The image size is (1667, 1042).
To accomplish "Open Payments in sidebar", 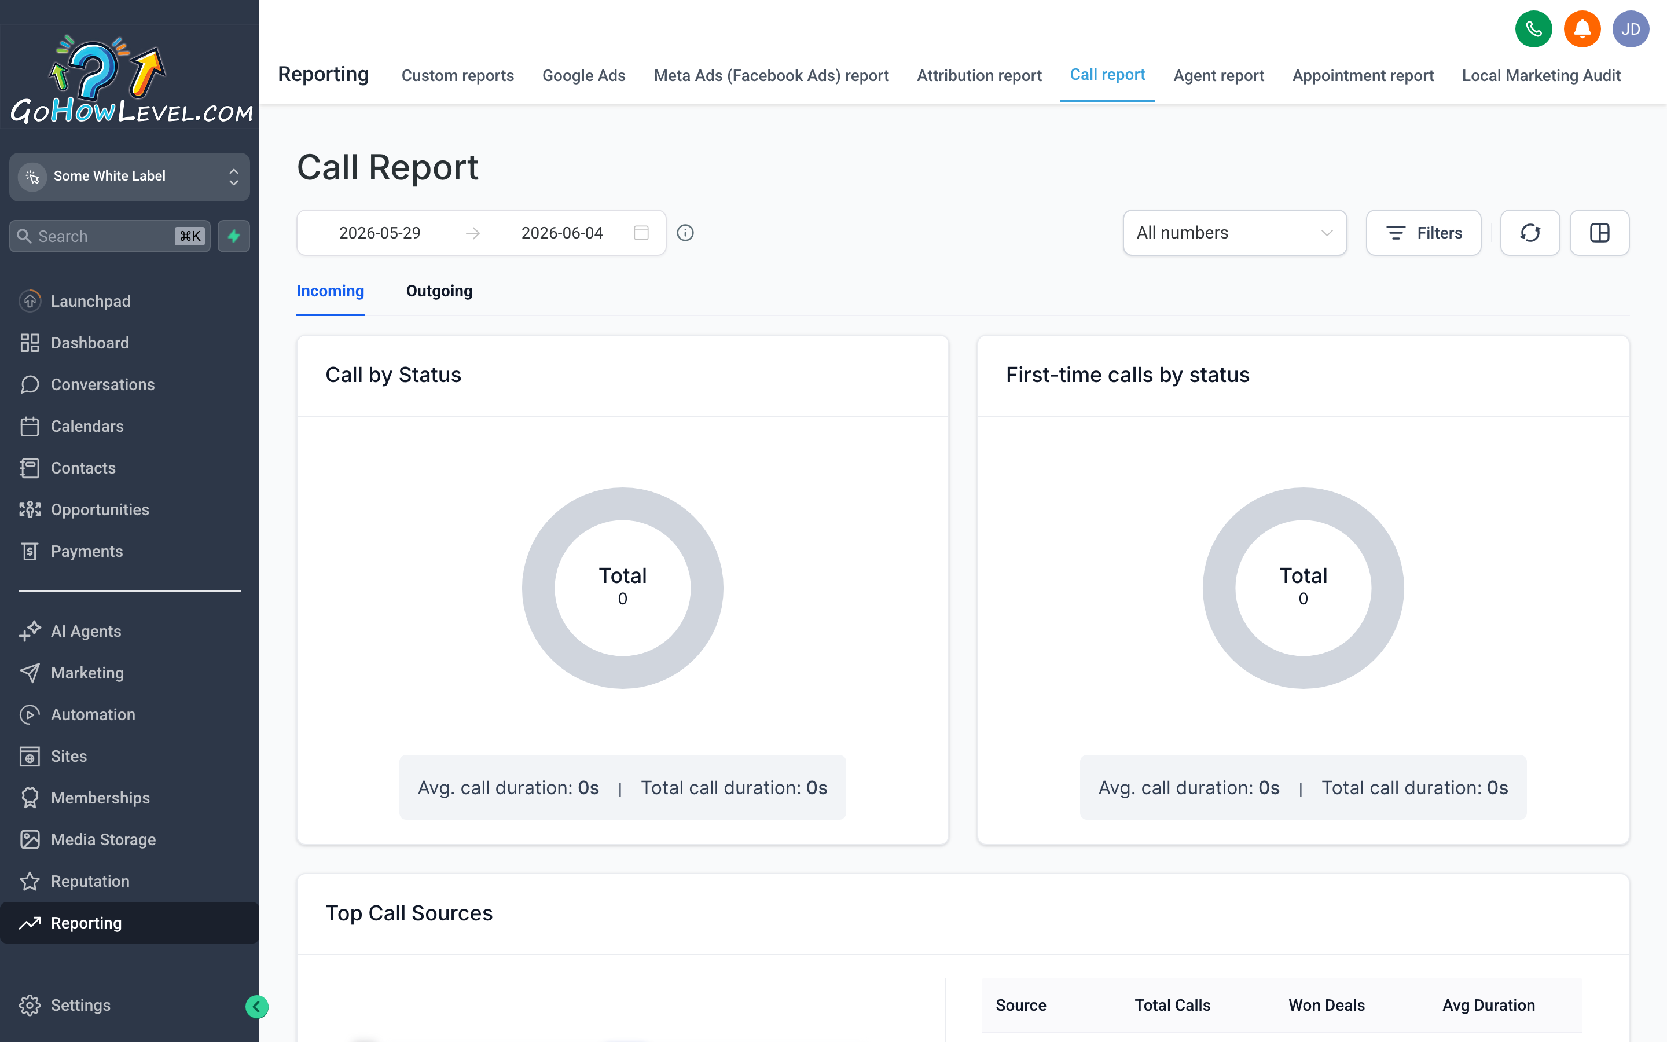I will (130, 551).
